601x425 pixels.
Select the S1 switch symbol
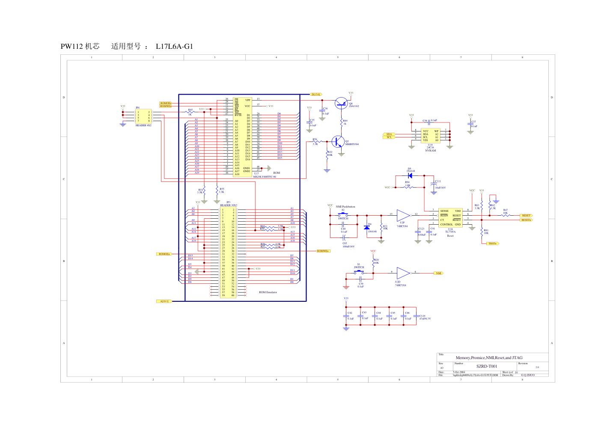(x=359, y=271)
